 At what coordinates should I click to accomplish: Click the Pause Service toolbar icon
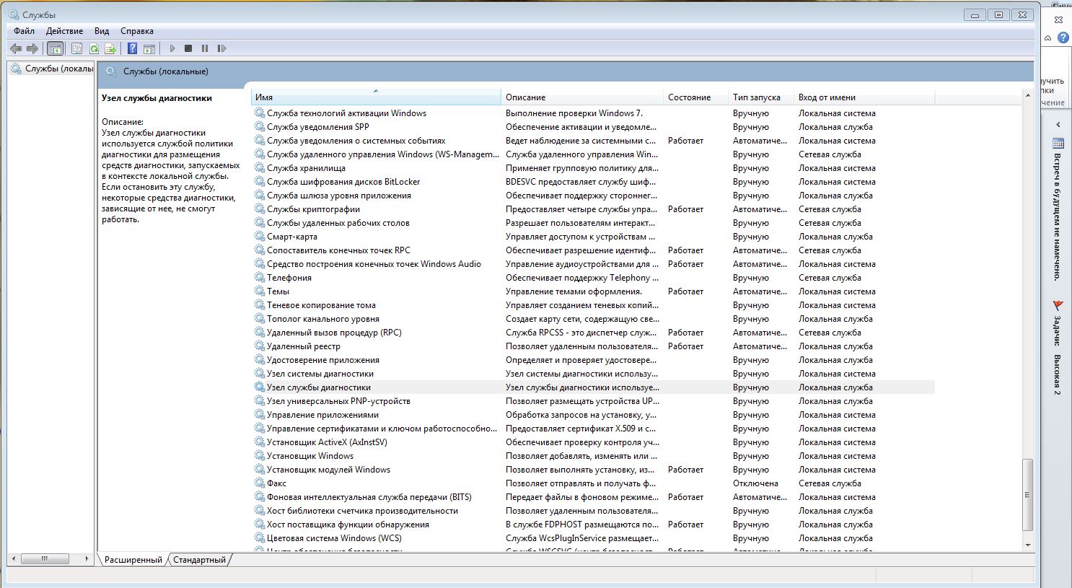click(x=205, y=48)
